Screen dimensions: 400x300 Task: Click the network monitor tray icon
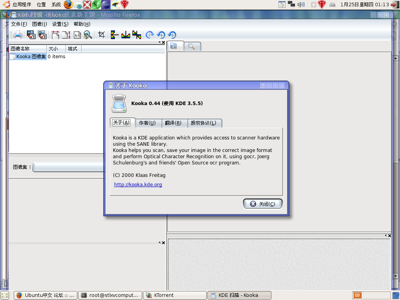[x=291, y=4]
